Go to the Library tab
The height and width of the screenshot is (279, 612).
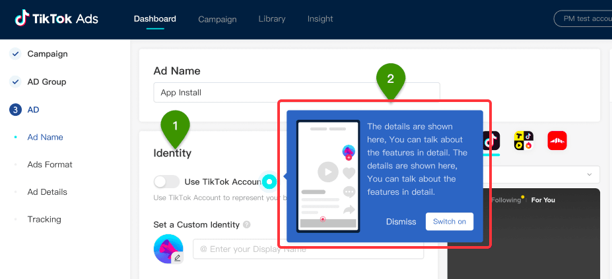point(272,19)
